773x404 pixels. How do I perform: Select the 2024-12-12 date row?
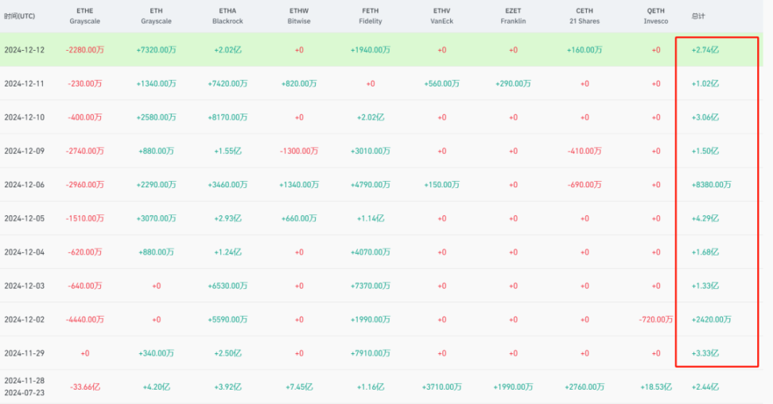[x=25, y=50]
